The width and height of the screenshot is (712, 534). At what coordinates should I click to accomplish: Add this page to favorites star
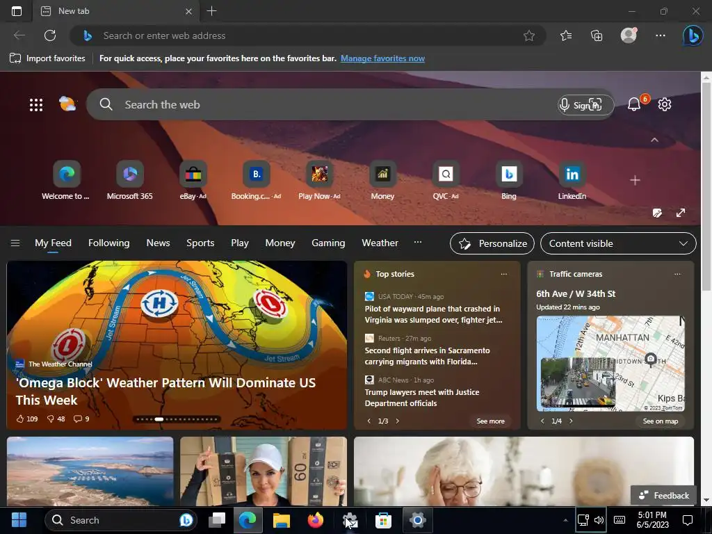pyautogui.click(x=528, y=35)
